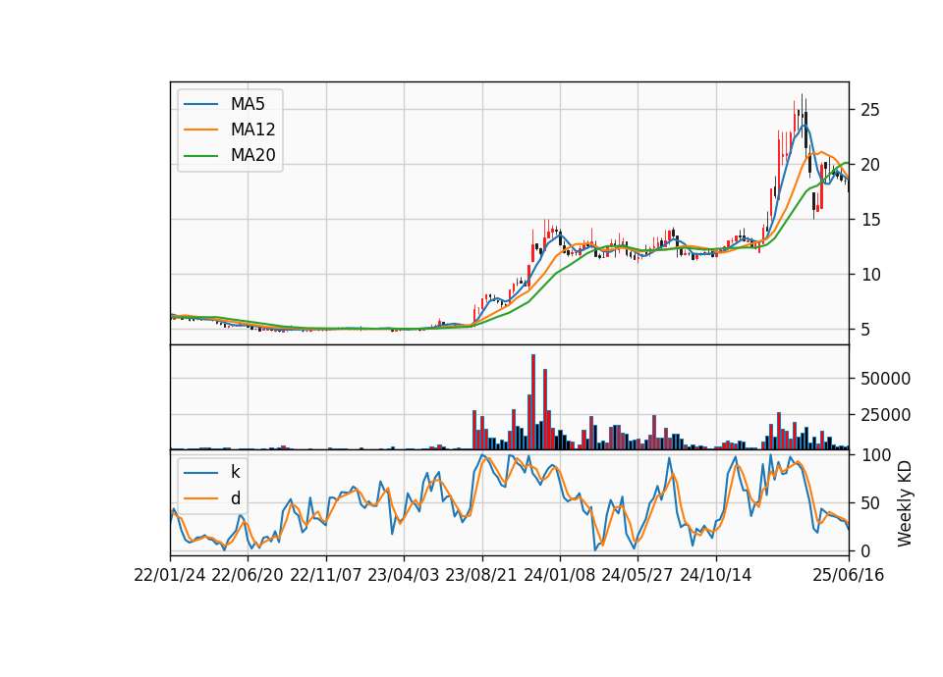Click the d legend label
Image resolution: width=943 pixels, height=677 pixels.
point(235,498)
